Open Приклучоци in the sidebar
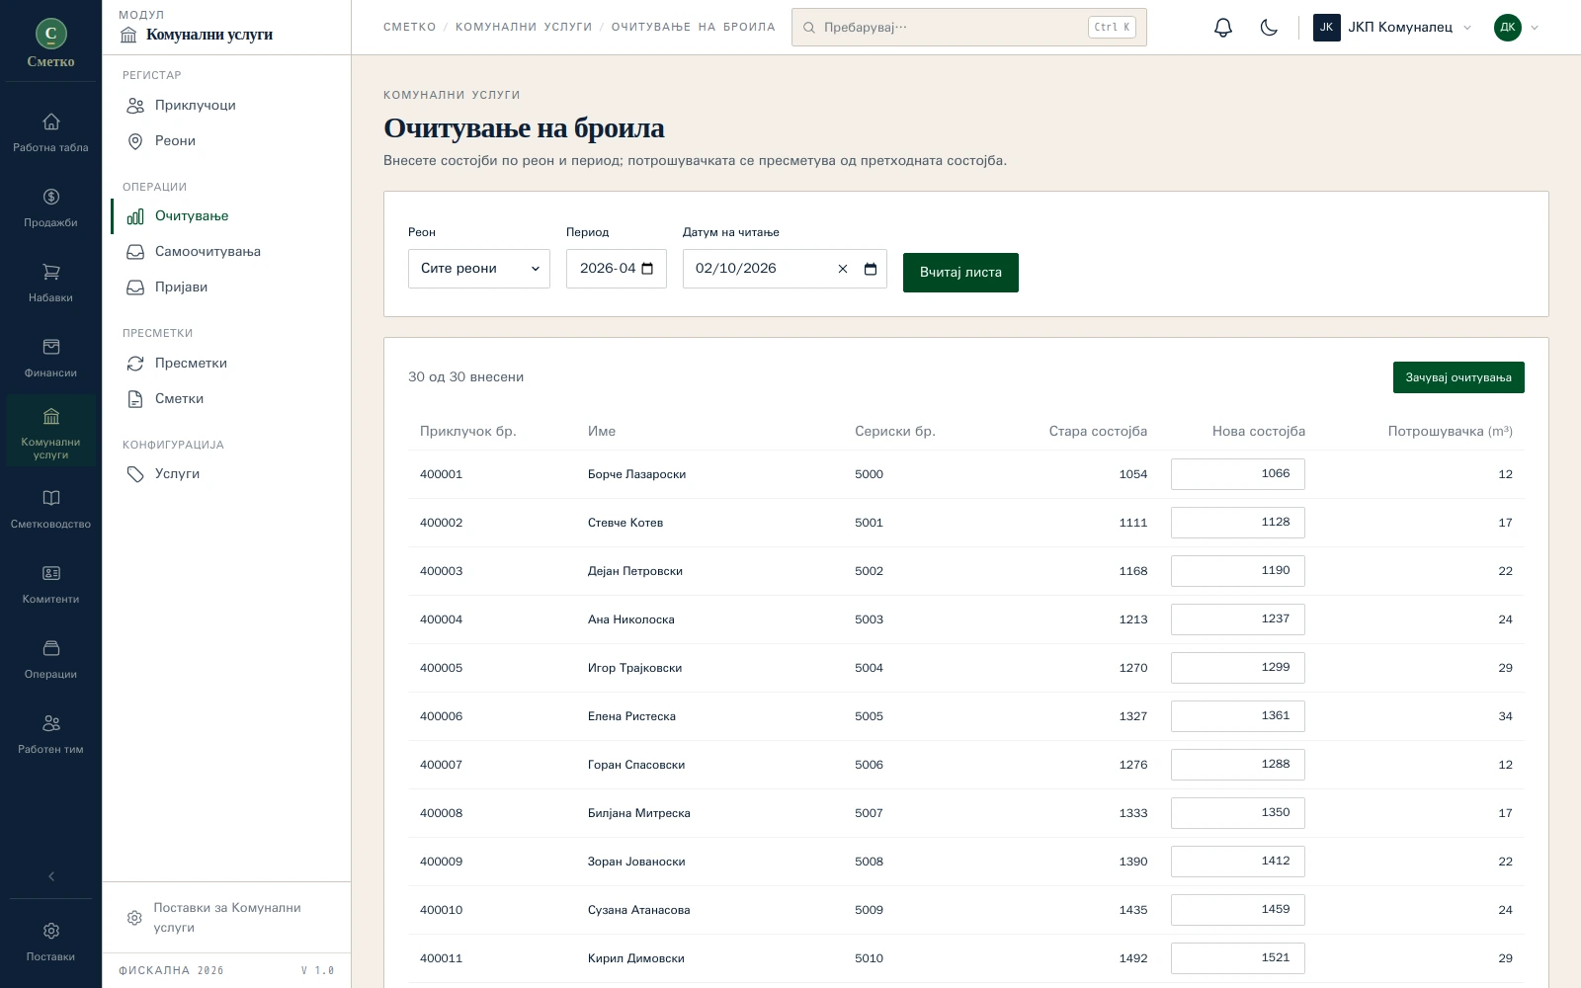 coord(226,105)
